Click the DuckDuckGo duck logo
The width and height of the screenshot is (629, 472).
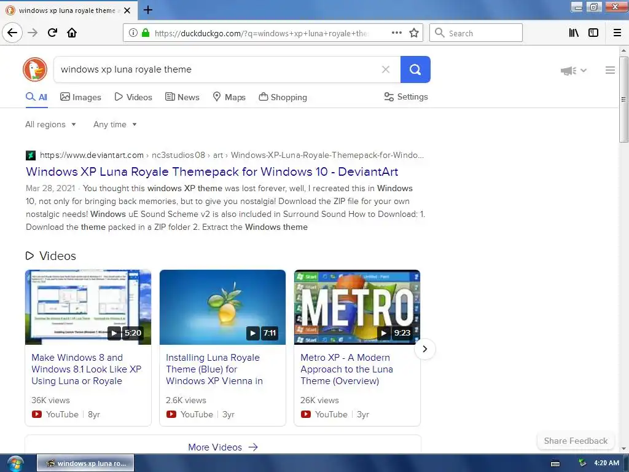35,69
